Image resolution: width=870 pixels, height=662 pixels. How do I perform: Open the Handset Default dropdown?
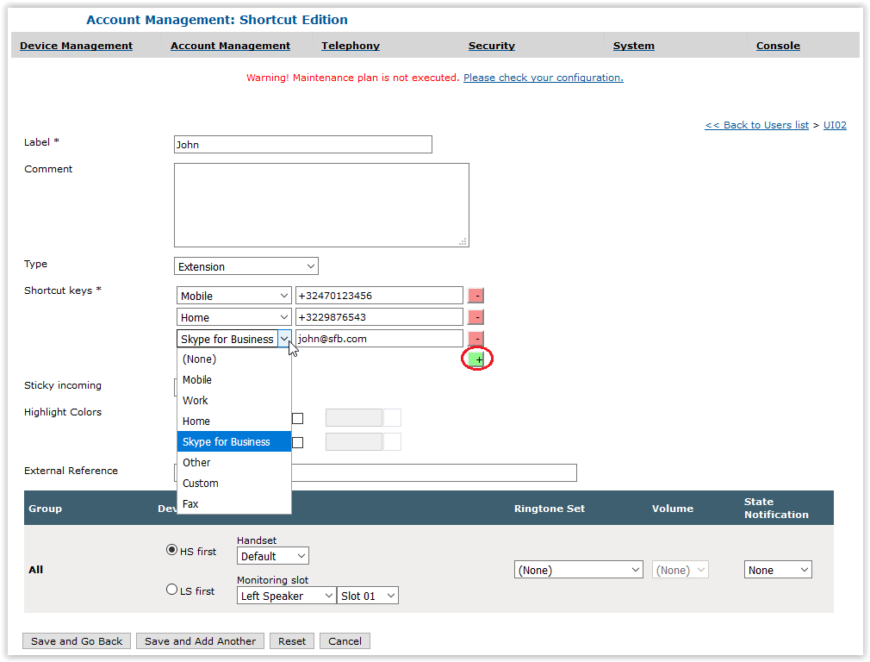[272, 556]
